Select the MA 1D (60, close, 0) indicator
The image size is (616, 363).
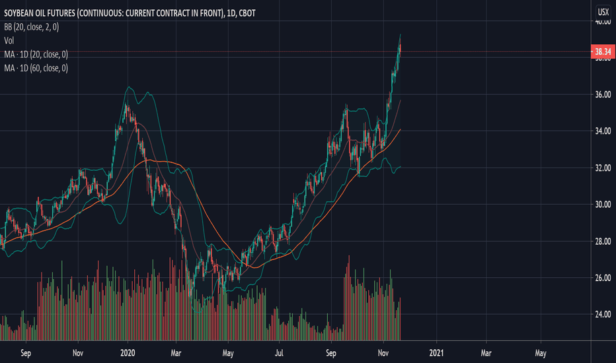point(36,68)
